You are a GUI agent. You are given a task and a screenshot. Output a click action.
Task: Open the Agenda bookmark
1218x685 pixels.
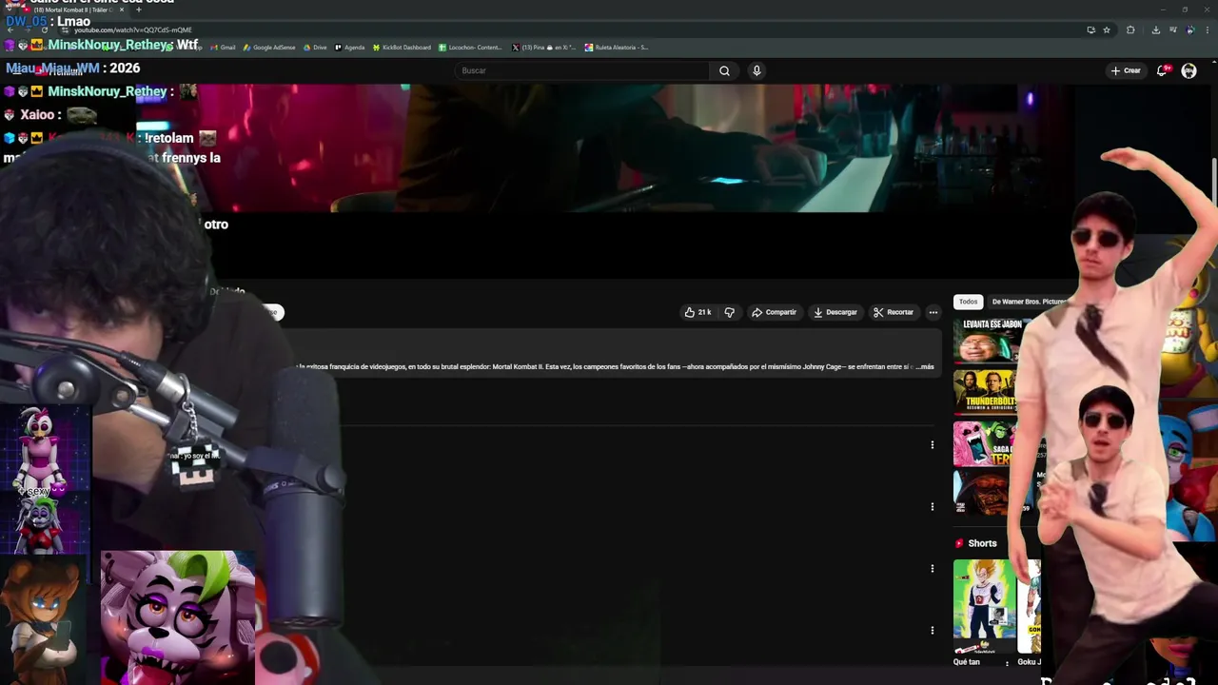coord(350,48)
